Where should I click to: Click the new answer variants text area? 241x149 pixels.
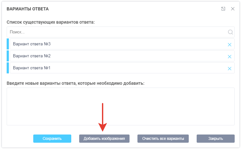click(x=120, y=106)
